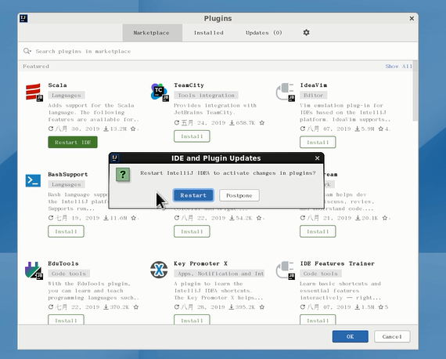Click the star icon under Key Promoter X

262,306
